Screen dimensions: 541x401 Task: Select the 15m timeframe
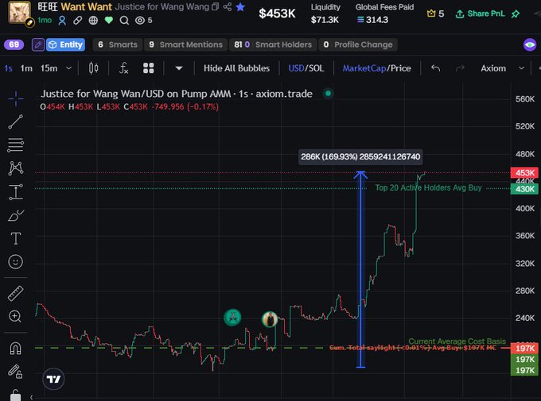49,68
